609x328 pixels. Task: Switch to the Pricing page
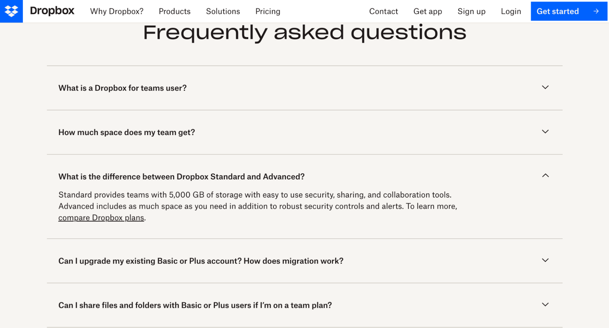pos(268,11)
